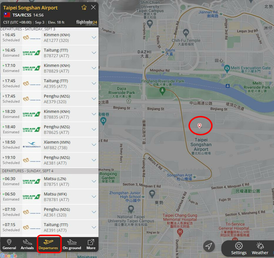This screenshot has height=258, width=274.
Task: Add airport to favorites with star icon
Action: pos(84,7)
